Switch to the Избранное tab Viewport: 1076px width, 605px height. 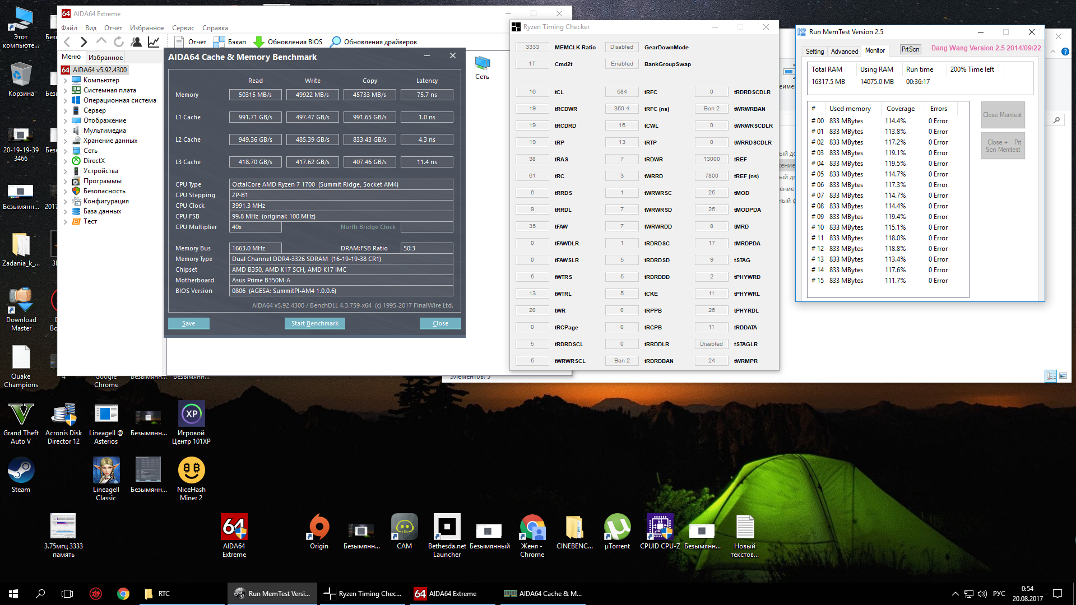105,58
